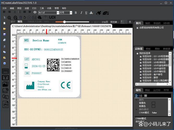Switch to the 预览 preview view
Screen dimensions: 174x130
20,22
